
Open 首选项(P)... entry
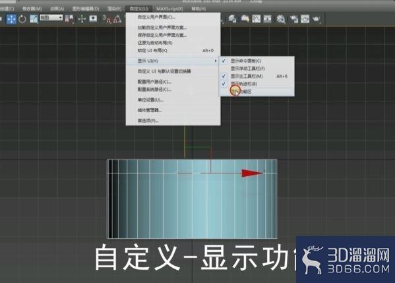[x=173, y=121]
